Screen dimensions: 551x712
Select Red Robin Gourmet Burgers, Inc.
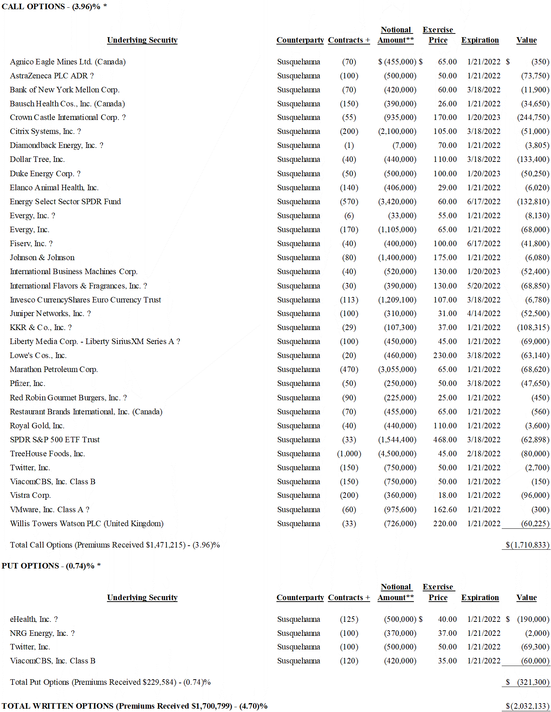pos(68,398)
